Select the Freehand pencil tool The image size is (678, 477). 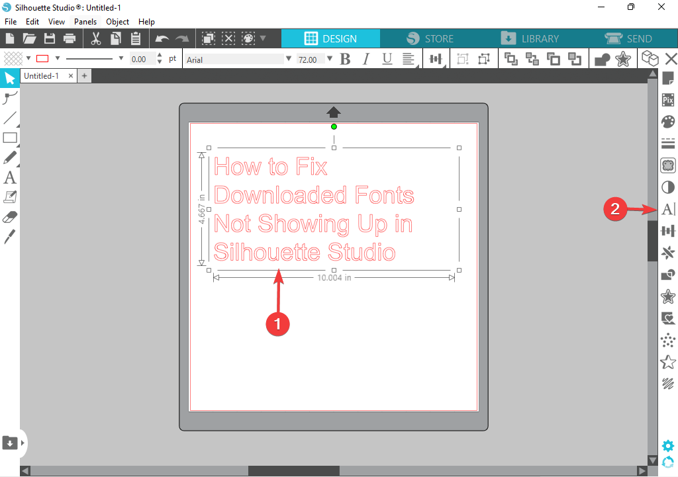point(9,157)
